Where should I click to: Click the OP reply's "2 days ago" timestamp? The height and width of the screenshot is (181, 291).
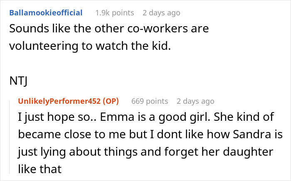click(195, 101)
